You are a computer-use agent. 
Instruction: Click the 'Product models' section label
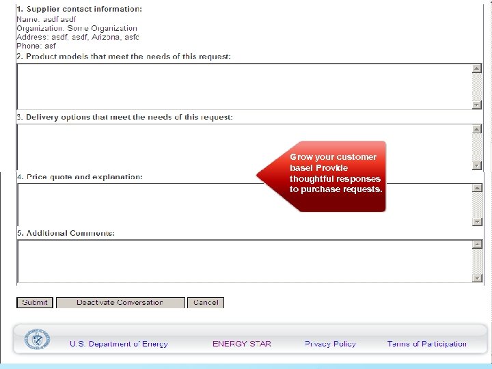[124, 57]
